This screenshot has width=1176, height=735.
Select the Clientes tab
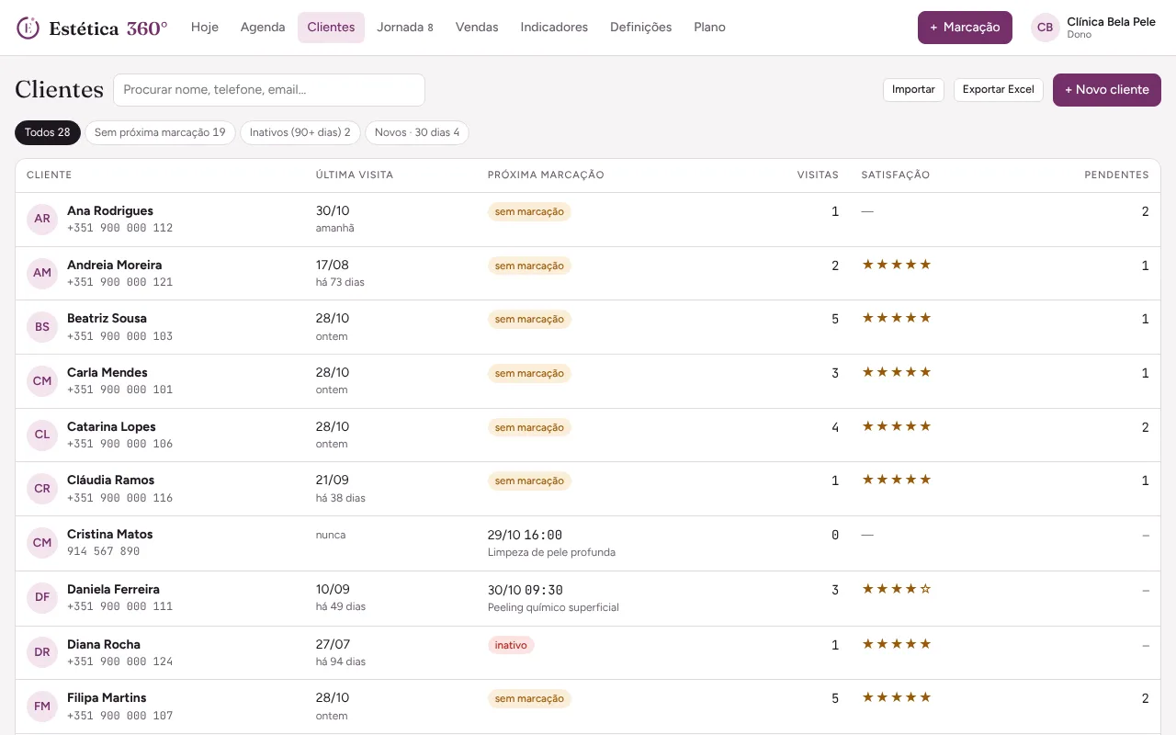pyautogui.click(x=331, y=28)
